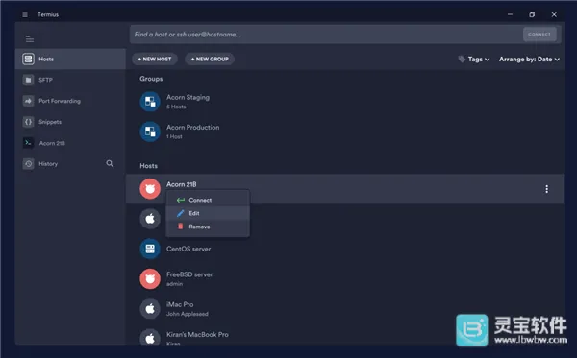This screenshot has height=358, width=577.
Task: Click the red Remove trash icon
Action: coord(181,227)
